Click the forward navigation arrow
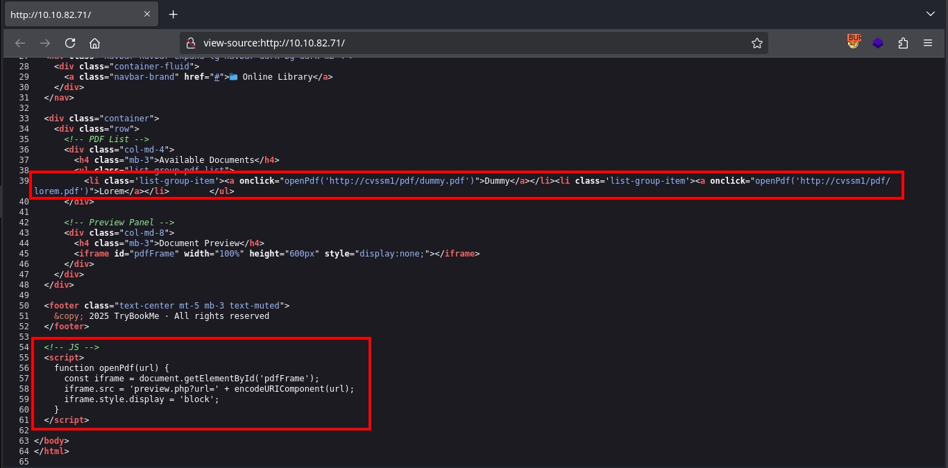 click(x=45, y=43)
